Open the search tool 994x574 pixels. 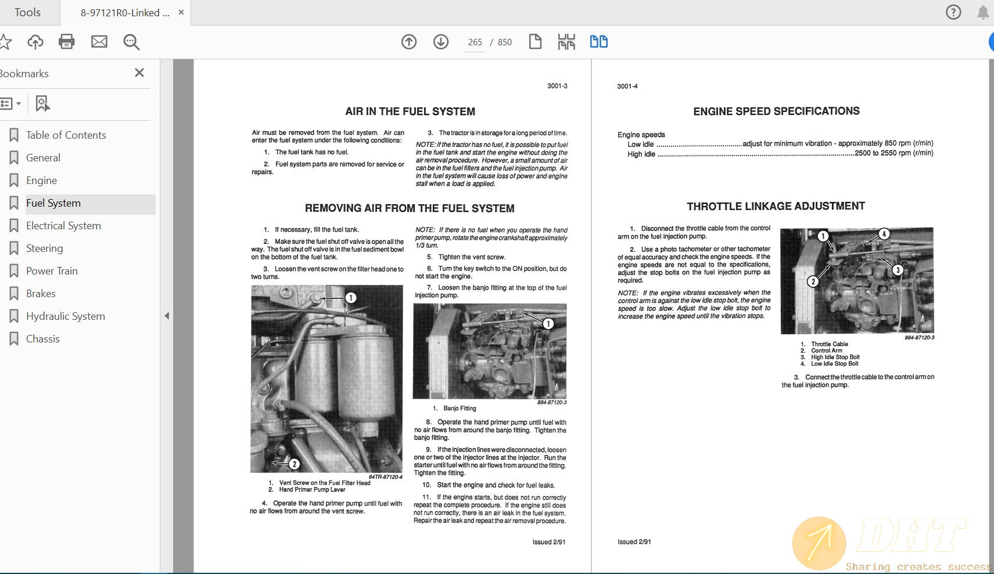131,41
